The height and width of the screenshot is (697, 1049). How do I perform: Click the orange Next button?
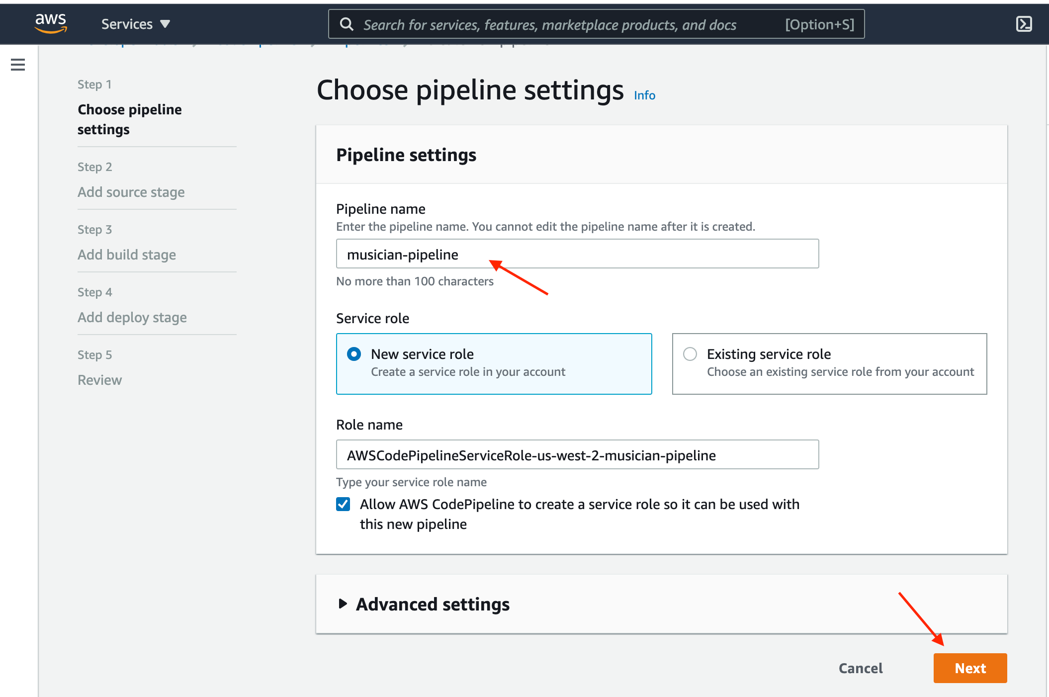pyautogui.click(x=970, y=668)
